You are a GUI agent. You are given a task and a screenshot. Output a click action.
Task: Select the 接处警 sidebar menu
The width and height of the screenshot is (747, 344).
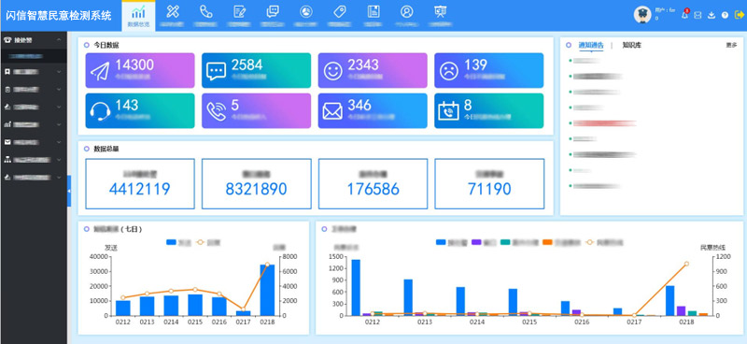(x=34, y=40)
